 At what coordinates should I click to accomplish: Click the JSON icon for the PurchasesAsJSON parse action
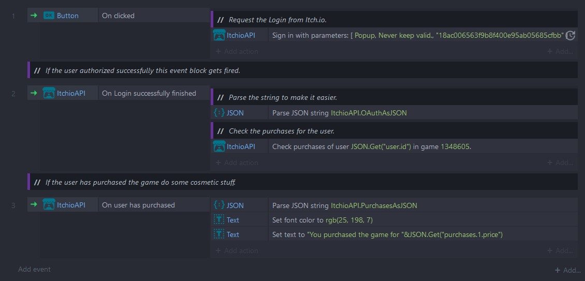coord(218,205)
